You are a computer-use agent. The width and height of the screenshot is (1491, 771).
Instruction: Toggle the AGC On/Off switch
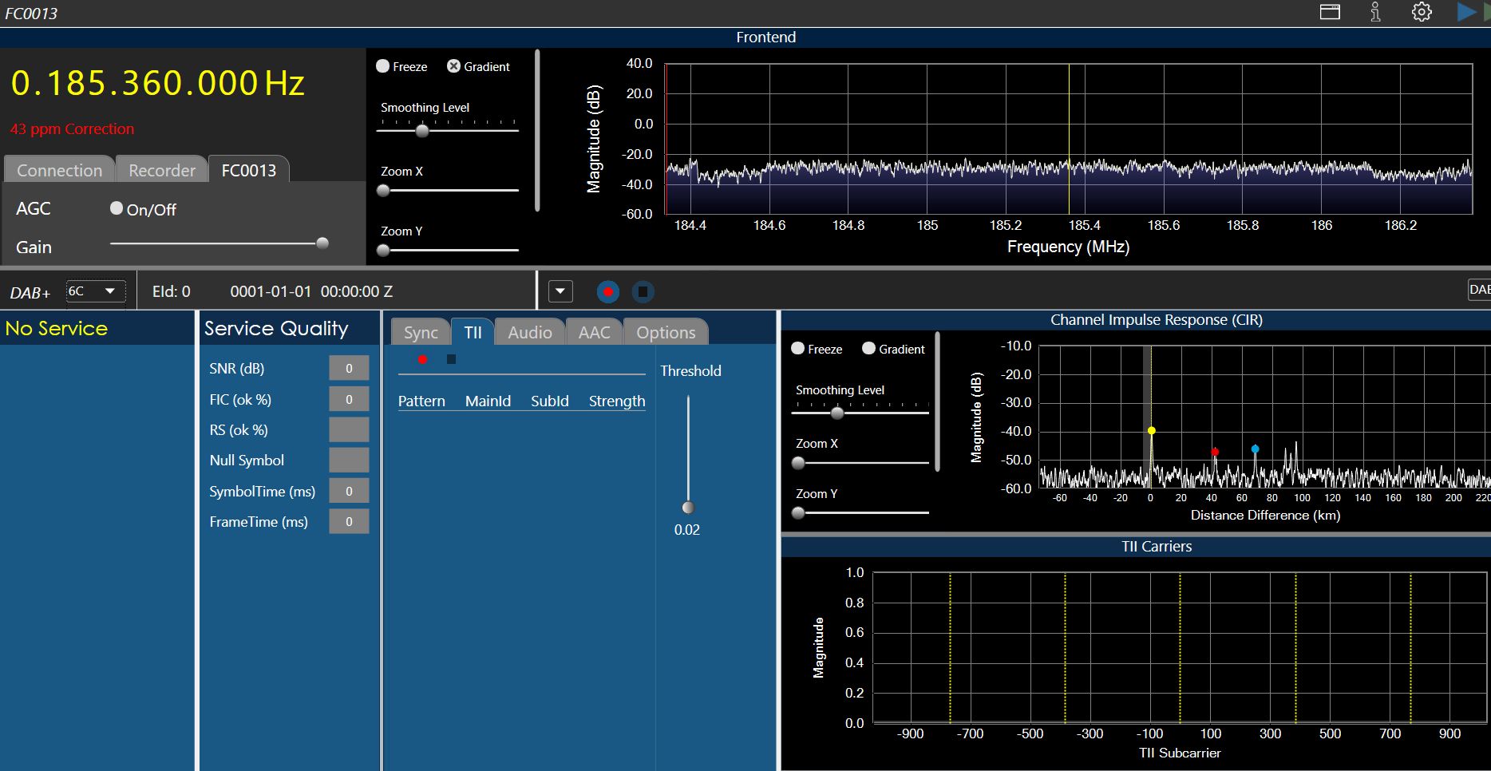tap(117, 208)
